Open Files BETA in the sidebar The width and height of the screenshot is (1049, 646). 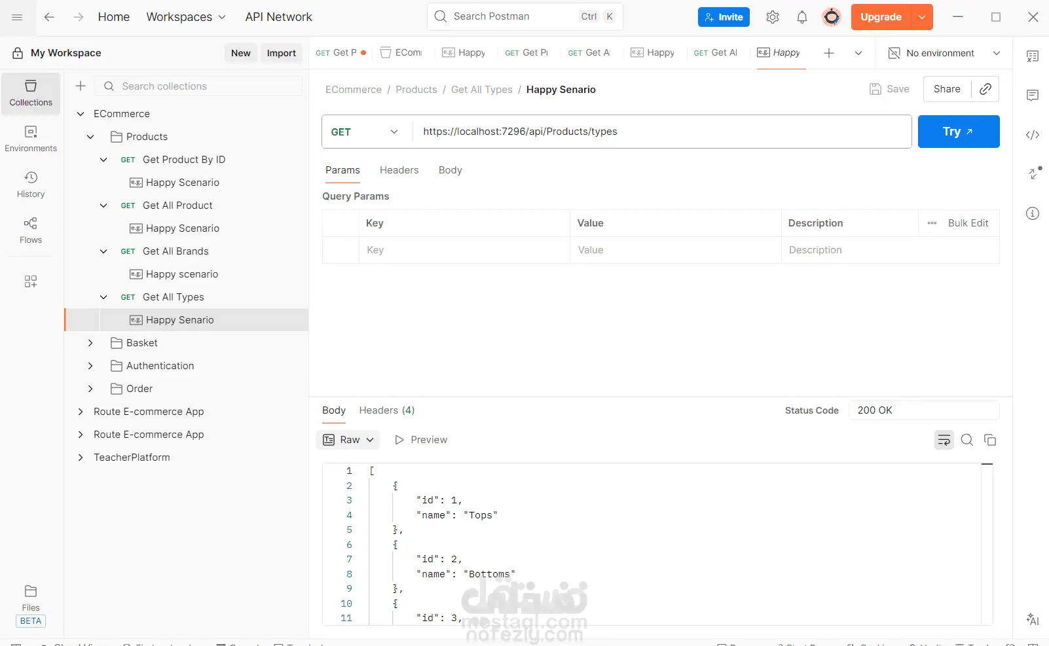[31, 605]
